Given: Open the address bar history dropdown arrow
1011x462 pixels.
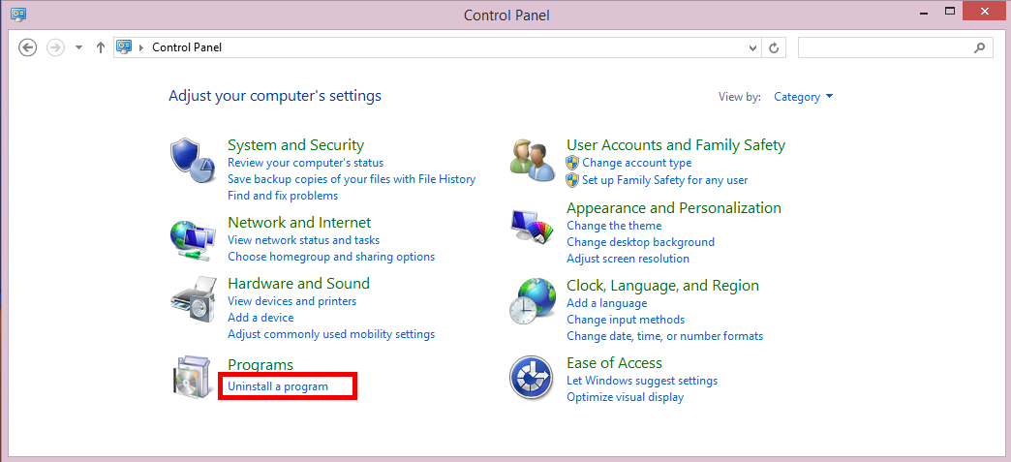Looking at the screenshot, I should [x=753, y=47].
